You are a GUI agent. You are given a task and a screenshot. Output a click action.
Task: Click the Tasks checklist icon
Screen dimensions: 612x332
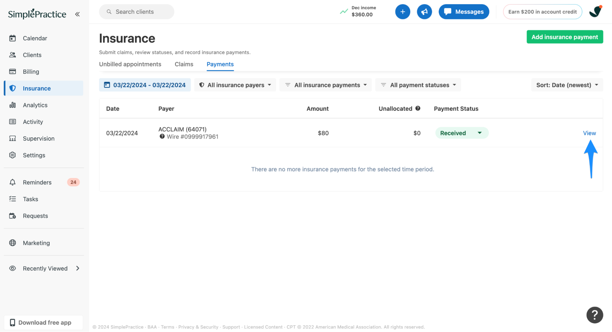(x=13, y=199)
